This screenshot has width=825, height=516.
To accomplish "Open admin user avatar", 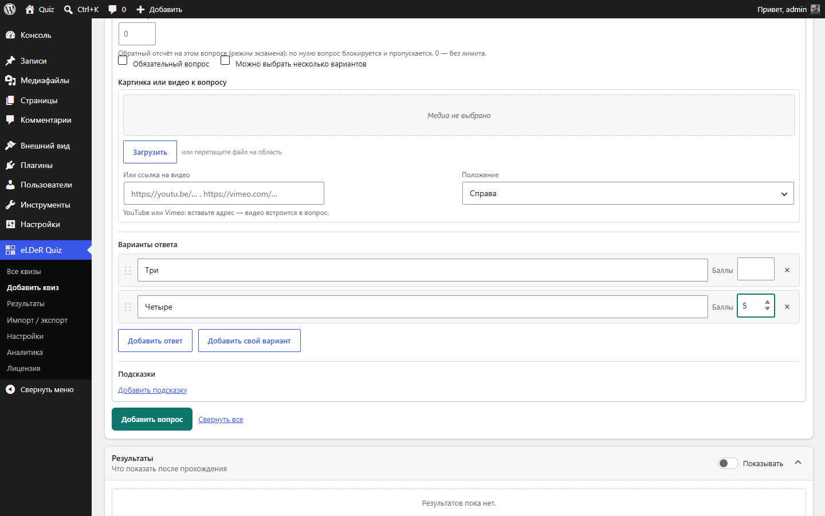I will pos(815,9).
